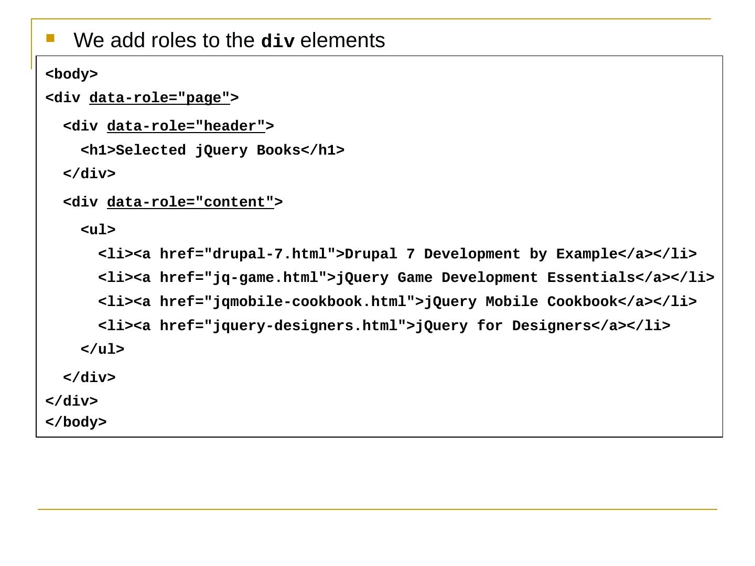
Task: Click the 'jQuery for Designers' anchor text
Action: (x=503, y=326)
